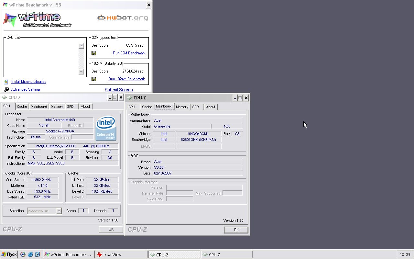Click the Advanced Settings key icon
The image size is (414, 259).
[x=6, y=89]
